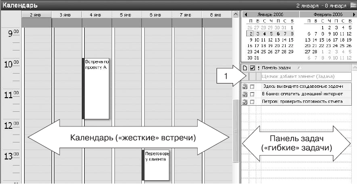
Task: Click task icon beside 'В банке' task
Action: pos(245,94)
